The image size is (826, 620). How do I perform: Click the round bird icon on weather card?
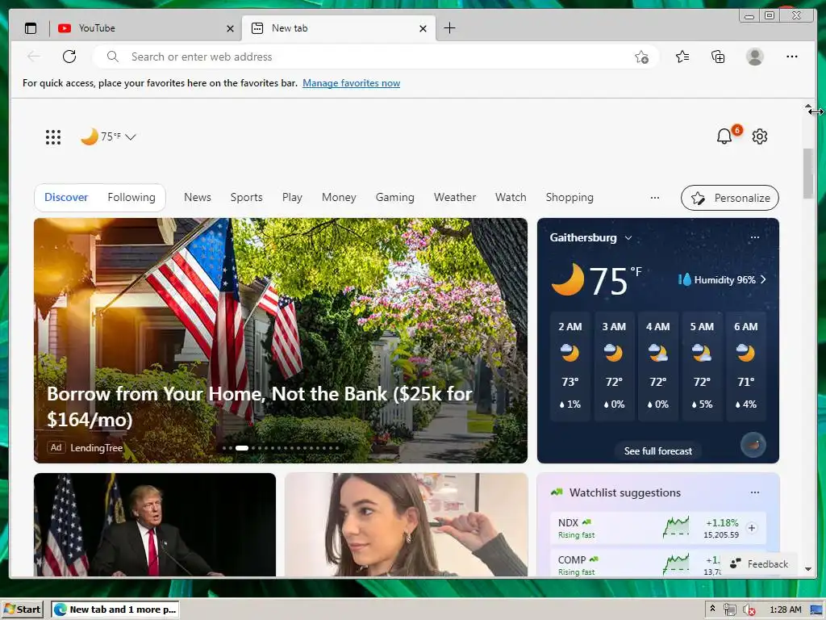pos(753,445)
